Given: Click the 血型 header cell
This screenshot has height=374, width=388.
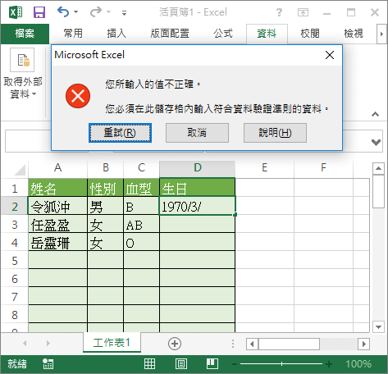Looking at the screenshot, I should point(141,189).
